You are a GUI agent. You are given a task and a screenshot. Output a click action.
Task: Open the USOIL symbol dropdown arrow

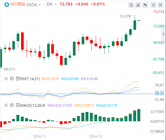point(40,5)
